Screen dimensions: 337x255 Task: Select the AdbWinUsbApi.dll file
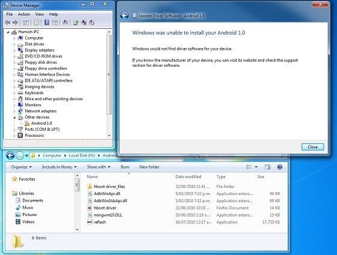111,200
